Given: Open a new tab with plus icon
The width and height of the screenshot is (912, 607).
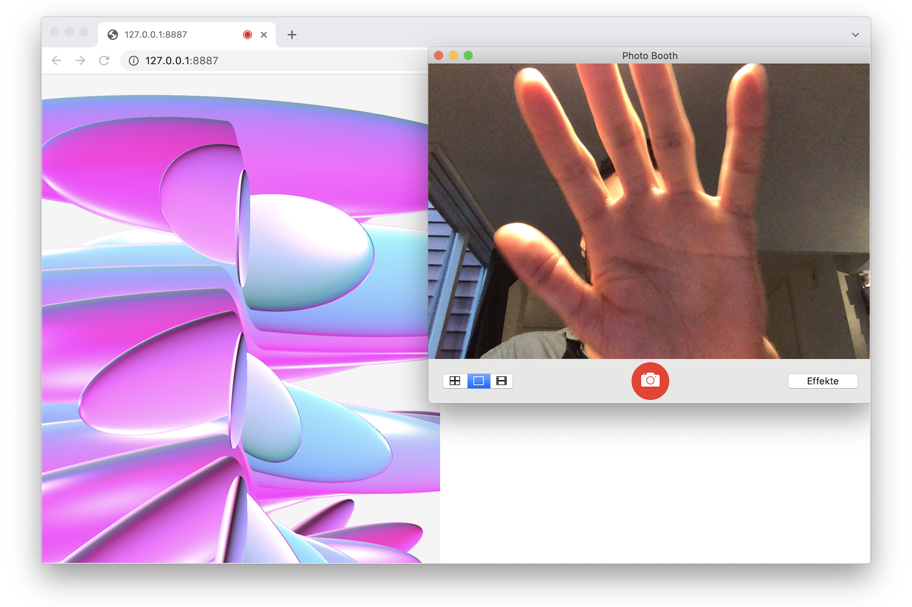Looking at the screenshot, I should pyautogui.click(x=292, y=35).
